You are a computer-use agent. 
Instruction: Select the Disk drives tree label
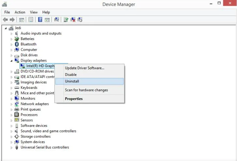point(29,55)
